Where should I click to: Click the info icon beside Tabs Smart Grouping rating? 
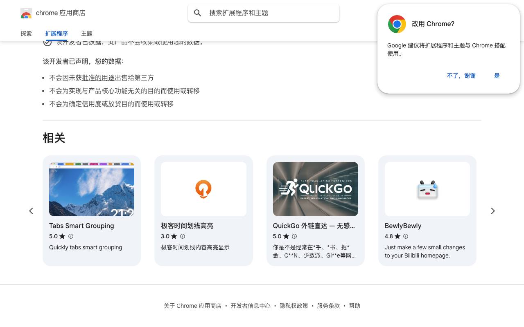[71, 236]
